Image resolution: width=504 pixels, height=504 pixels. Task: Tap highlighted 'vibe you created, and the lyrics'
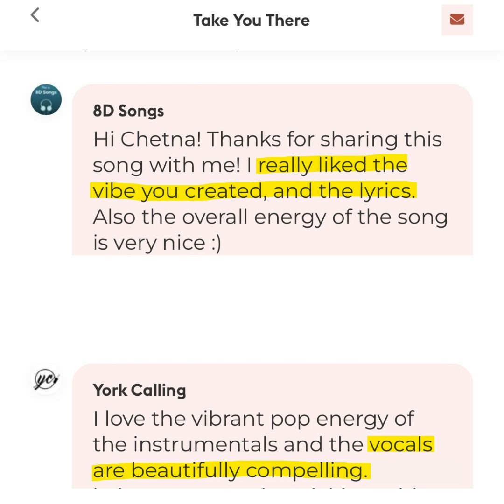pyautogui.click(x=253, y=191)
